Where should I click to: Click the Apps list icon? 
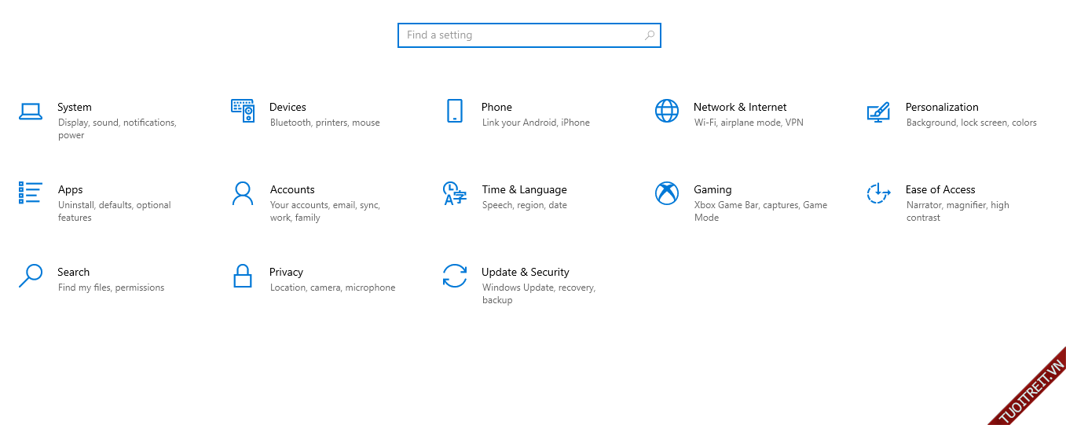[30, 193]
